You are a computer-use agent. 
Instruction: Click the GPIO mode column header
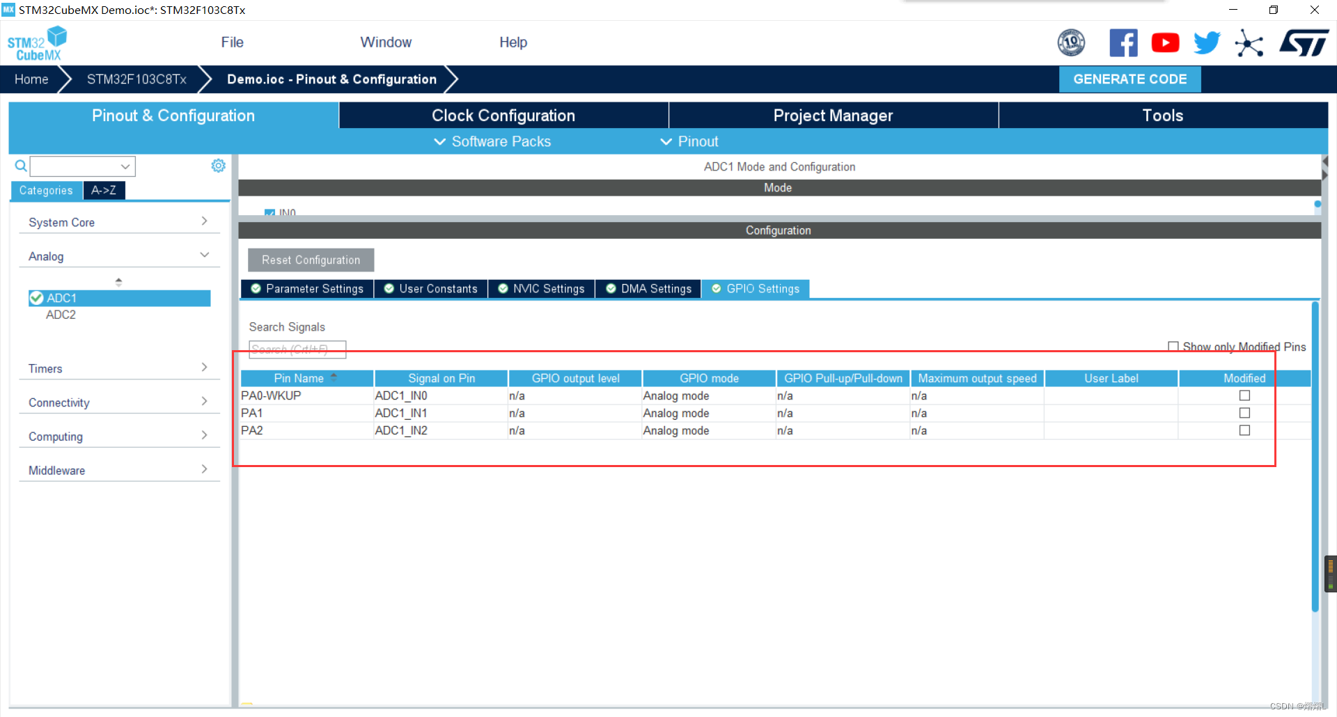pyautogui.click(x=709, y=378)
